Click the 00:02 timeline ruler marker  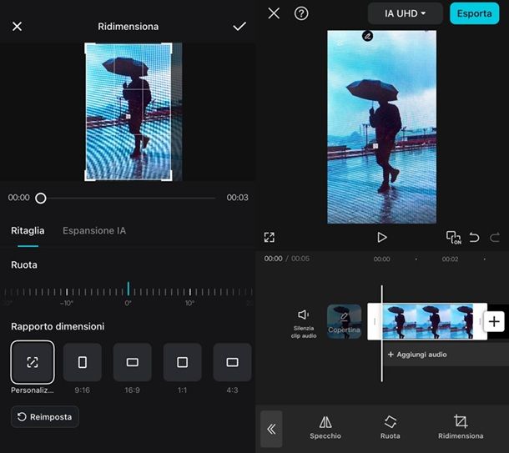(x=450, y=259)
